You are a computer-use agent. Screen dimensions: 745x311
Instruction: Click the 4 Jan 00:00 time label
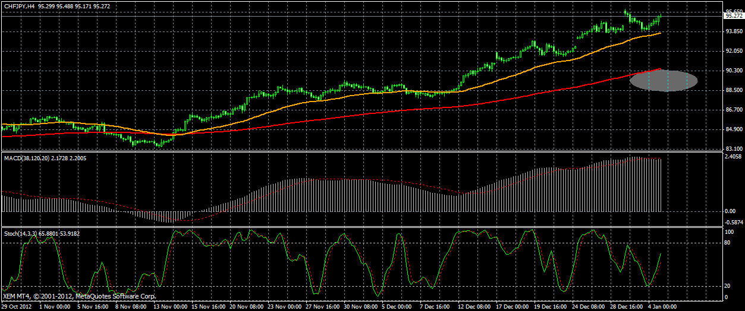[663, 307]
